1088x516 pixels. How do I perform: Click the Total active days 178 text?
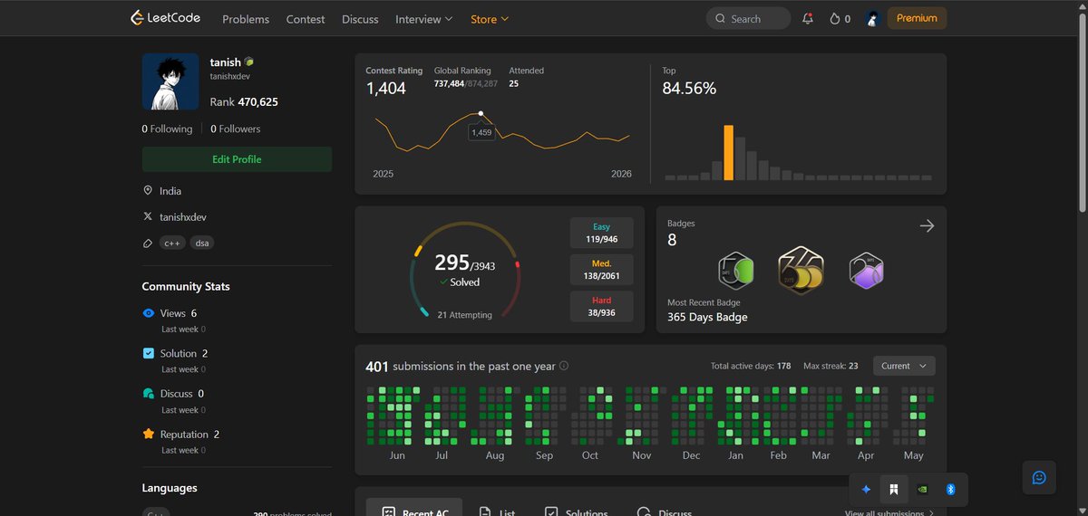[x=751, y=366]
